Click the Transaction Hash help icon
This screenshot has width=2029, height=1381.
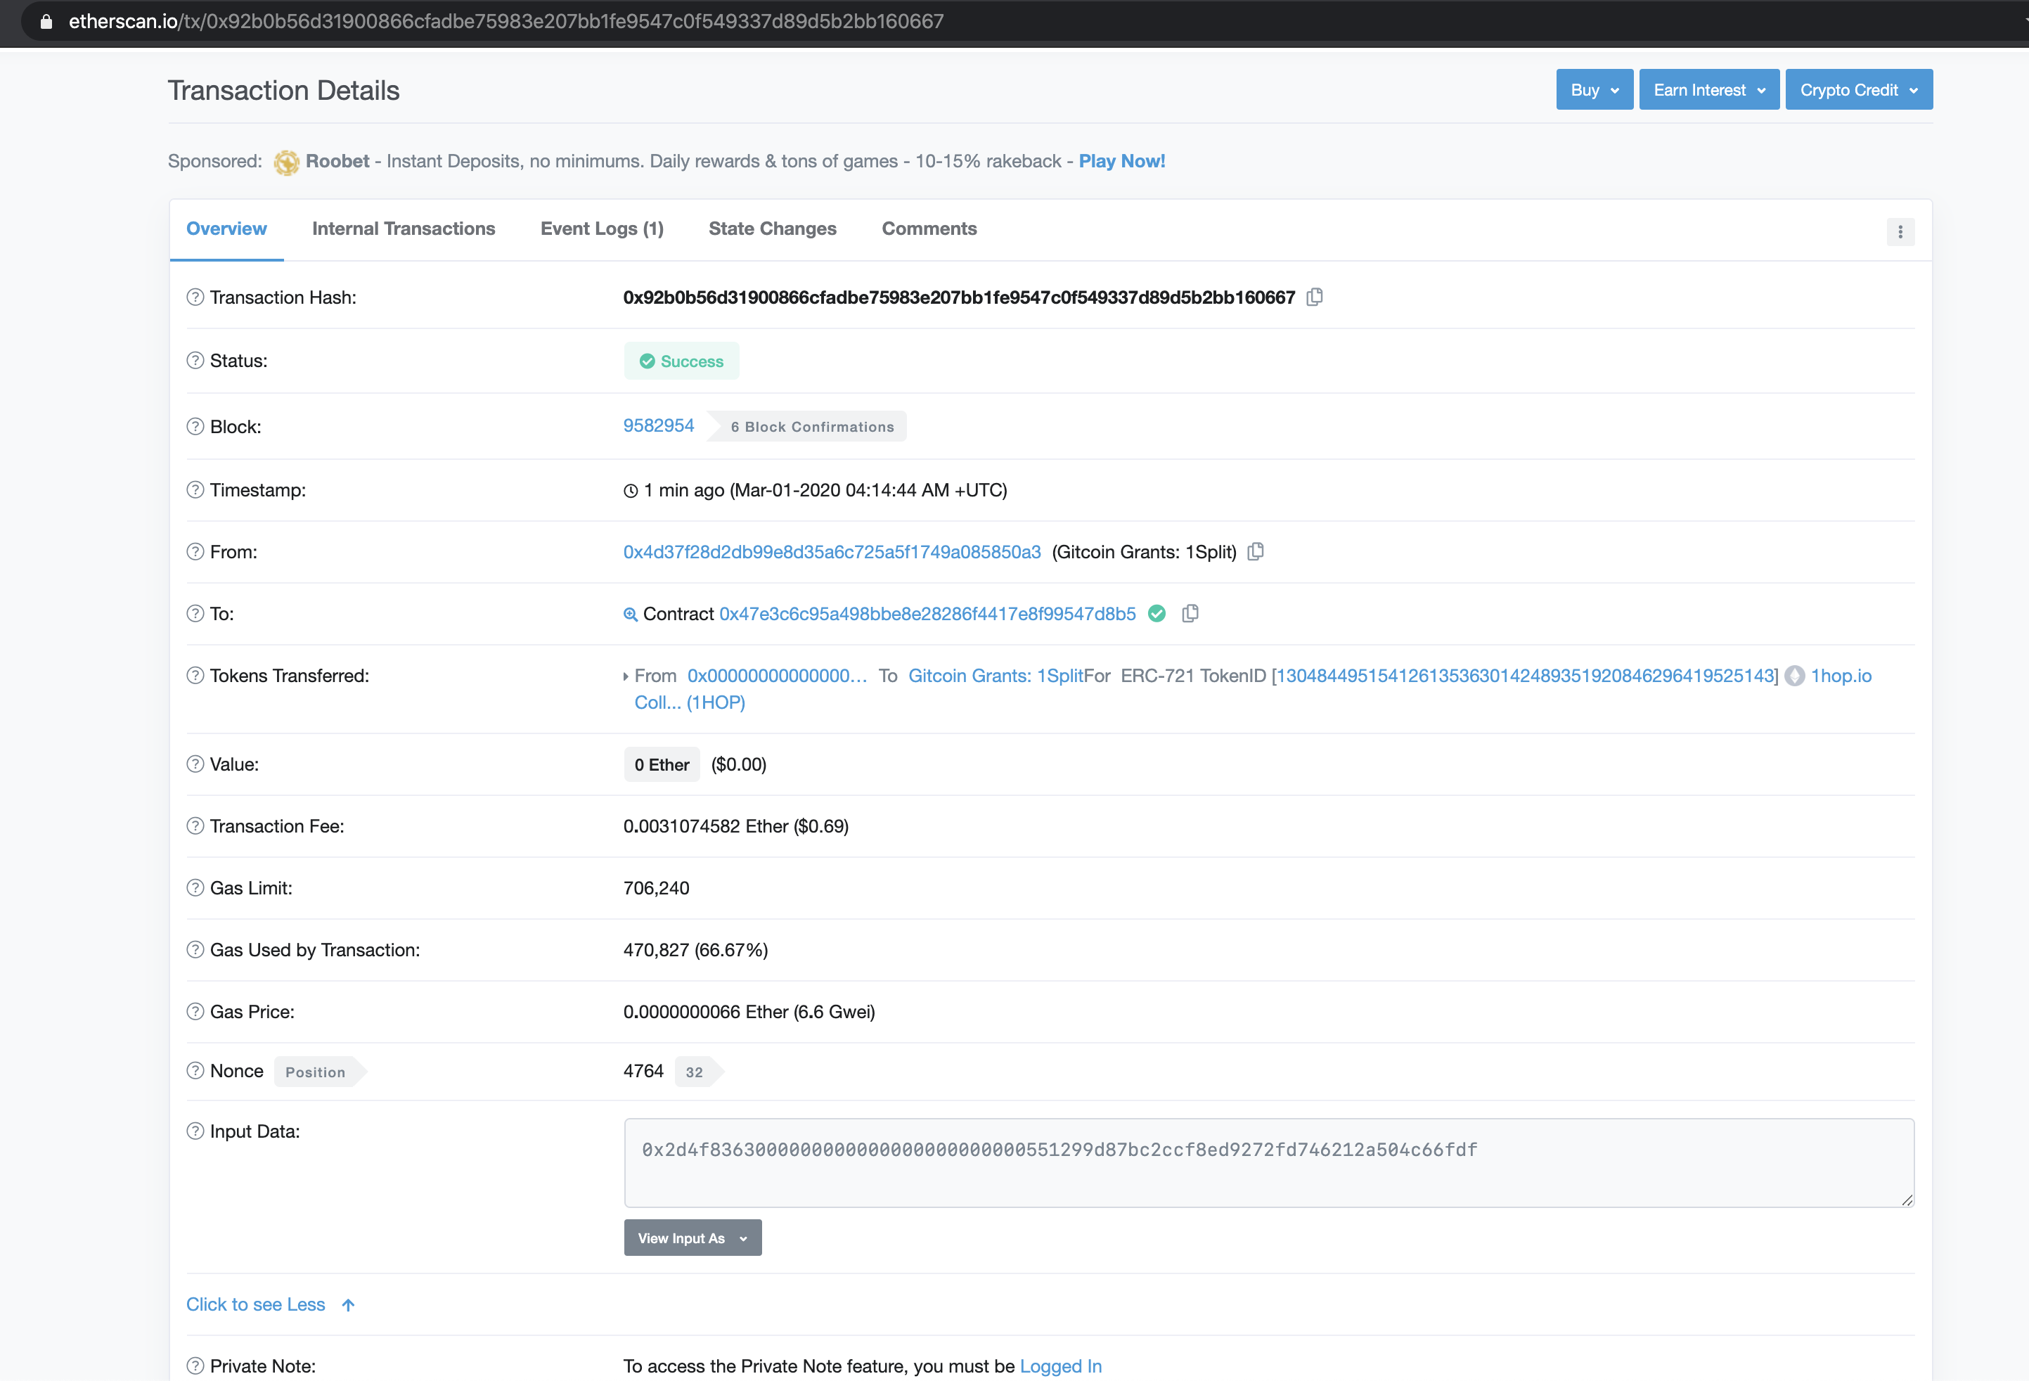click(x=195, y=297)
